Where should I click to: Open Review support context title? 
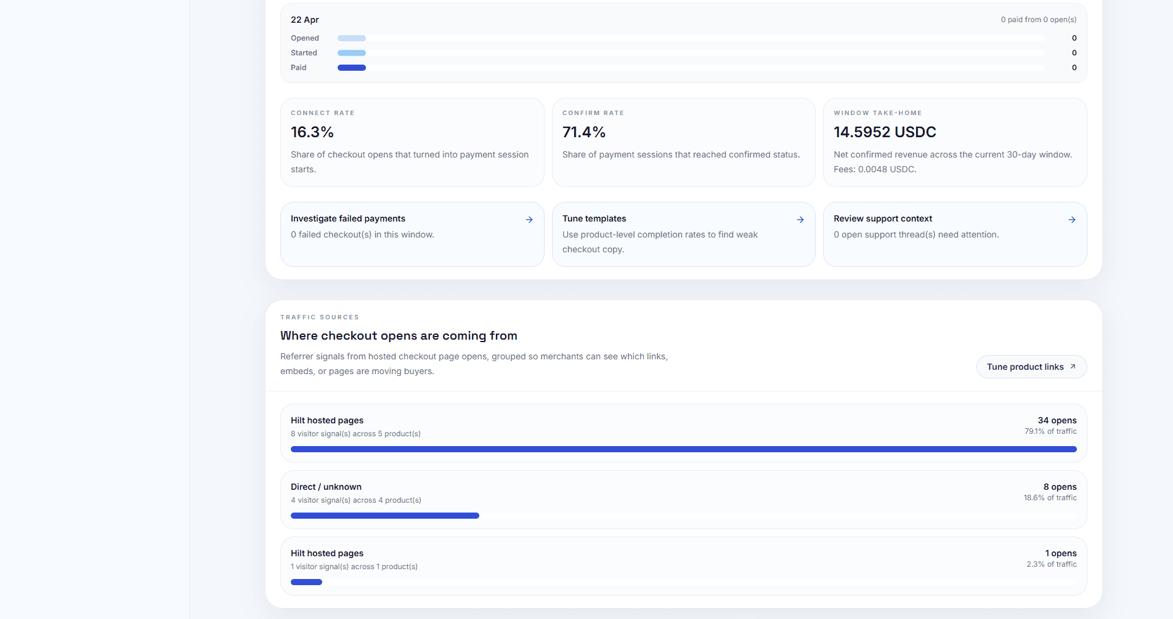point(883,218)
